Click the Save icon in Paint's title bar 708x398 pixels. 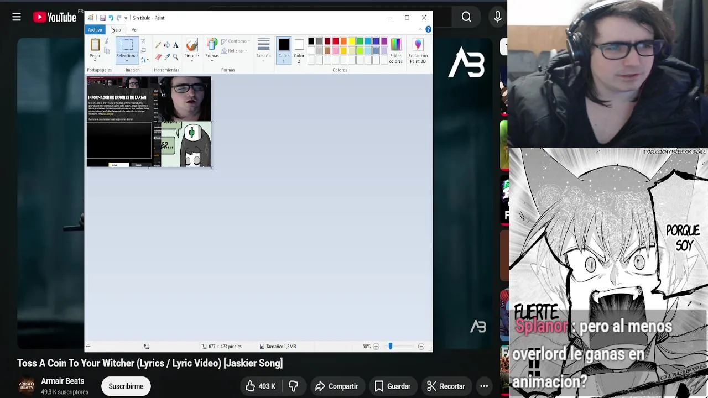(103, 18)
